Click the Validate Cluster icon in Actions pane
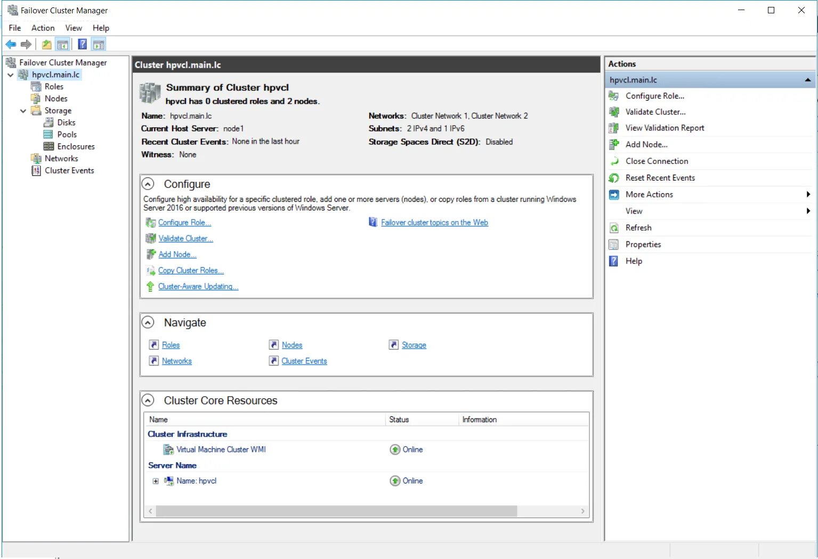This screenshot has width=818, height=559. click(x=614, y=112)
